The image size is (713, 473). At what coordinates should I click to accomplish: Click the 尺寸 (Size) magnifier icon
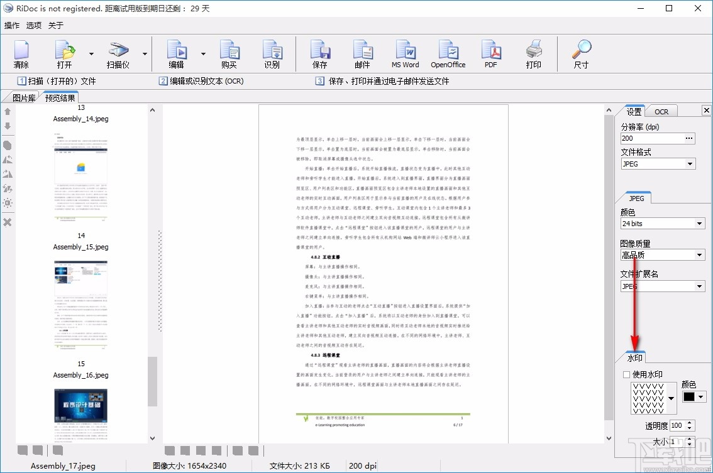tap(581, 54)
